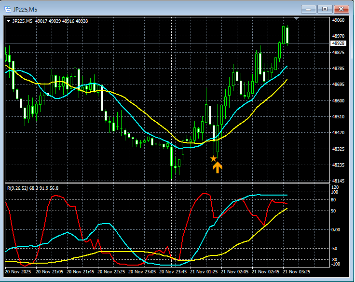
Task: Click the 49060 price scale value
Action: tap(338, 20)
